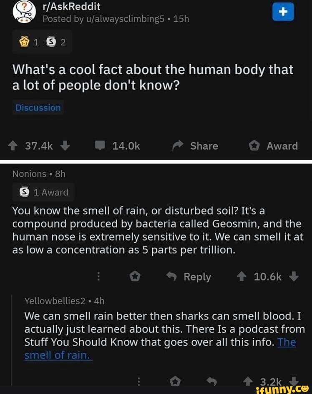Give the post an Award
The height and width of the screenshot is (394, 312).
[273, 146]
